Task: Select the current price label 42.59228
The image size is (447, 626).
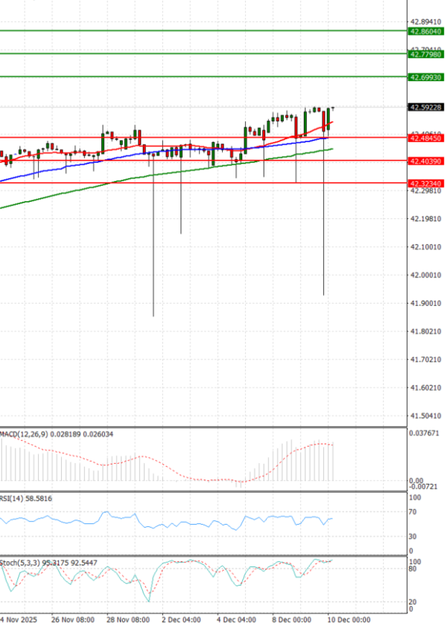Action: click(x=426, y=107)
